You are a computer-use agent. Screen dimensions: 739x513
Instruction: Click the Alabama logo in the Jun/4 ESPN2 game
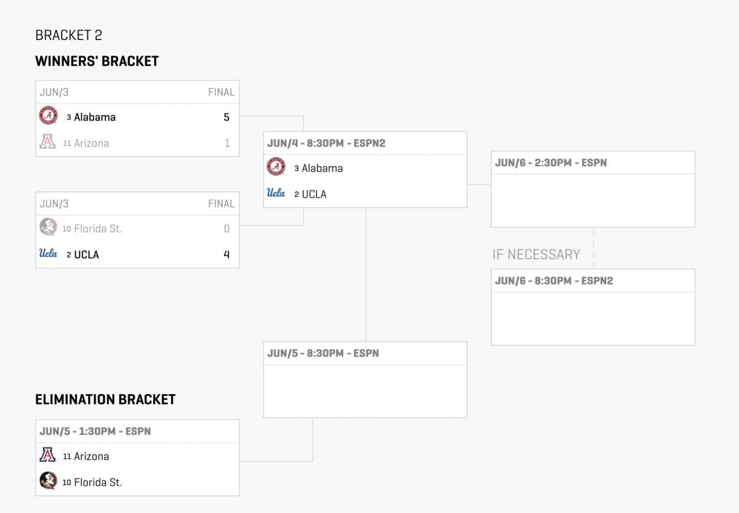[x=276, y=168]
